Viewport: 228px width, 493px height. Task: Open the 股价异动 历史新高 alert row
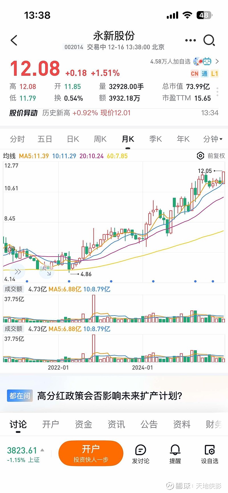coord(114,113)
